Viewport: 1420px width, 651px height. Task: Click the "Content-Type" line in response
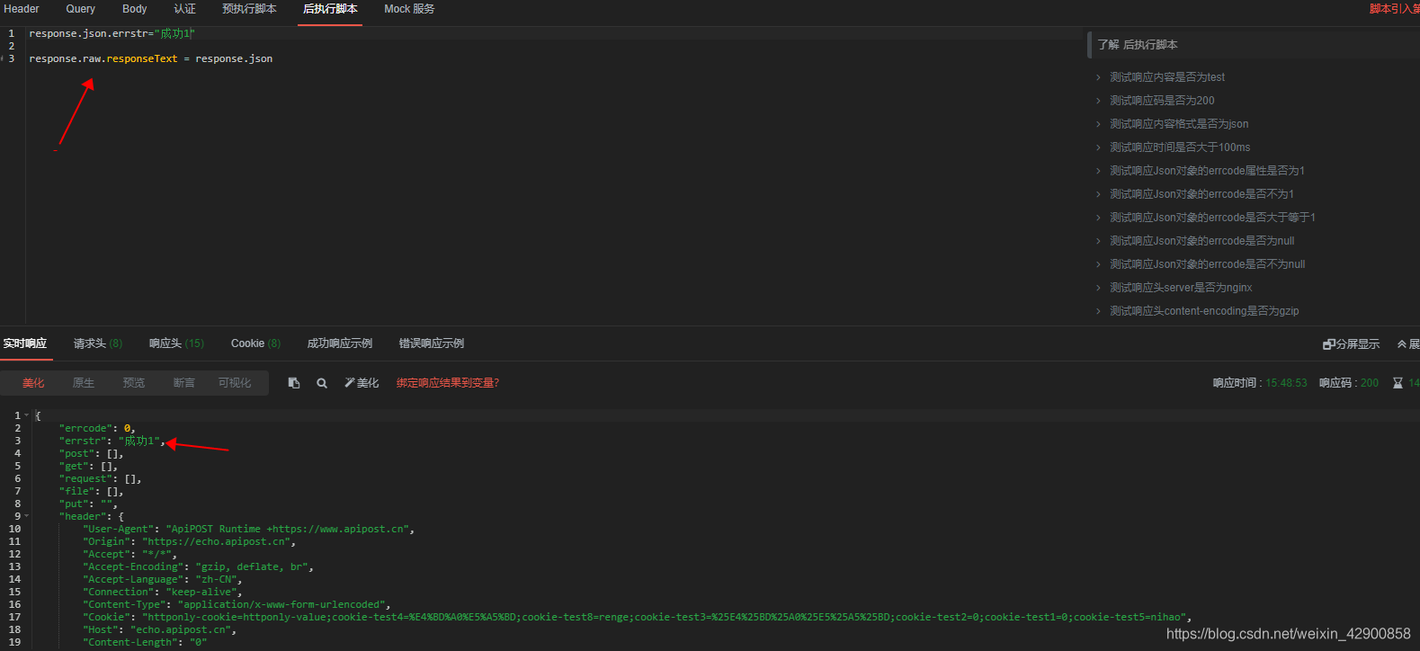click(x=237, y=604)
